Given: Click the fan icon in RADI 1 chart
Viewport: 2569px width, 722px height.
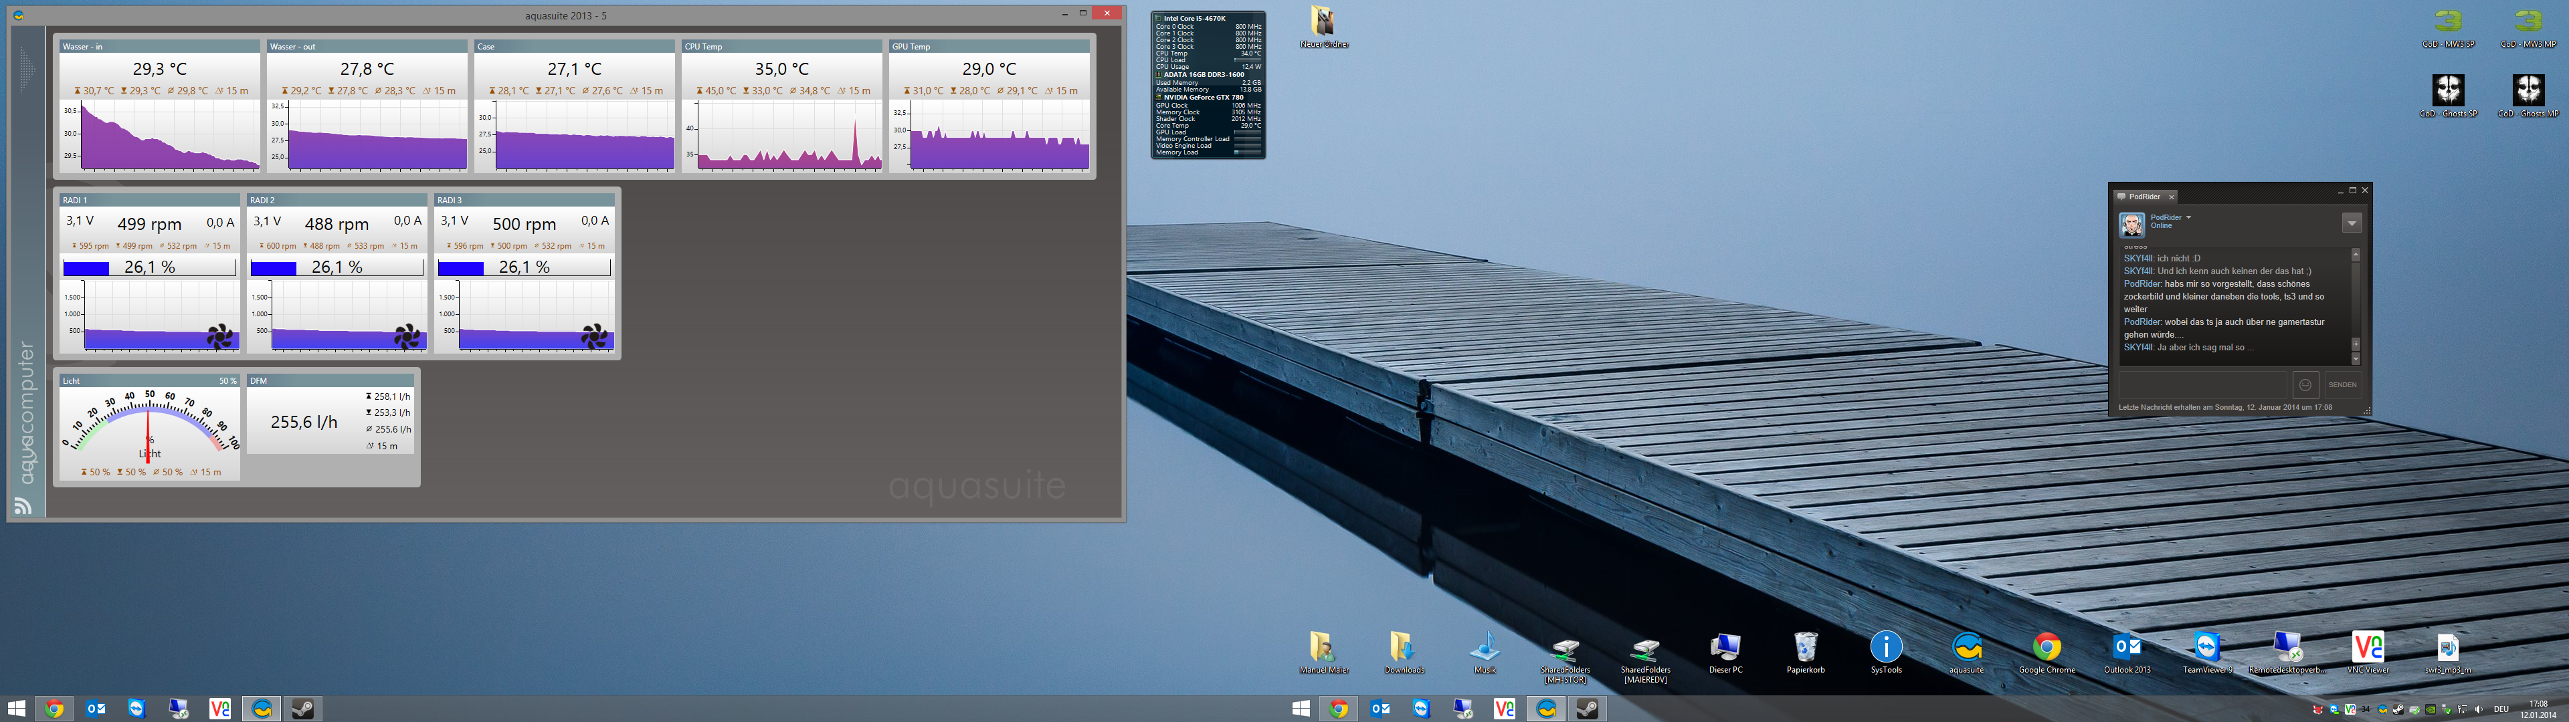Looking at the screenshot, I should point(220,337).
